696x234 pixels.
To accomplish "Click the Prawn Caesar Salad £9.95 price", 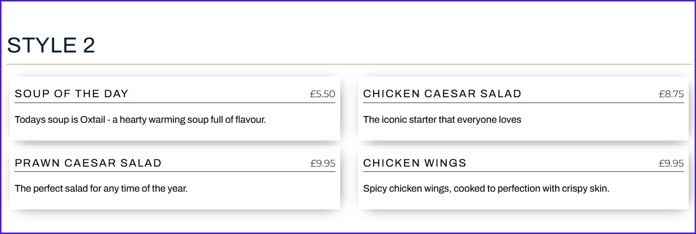I will 322,164.
